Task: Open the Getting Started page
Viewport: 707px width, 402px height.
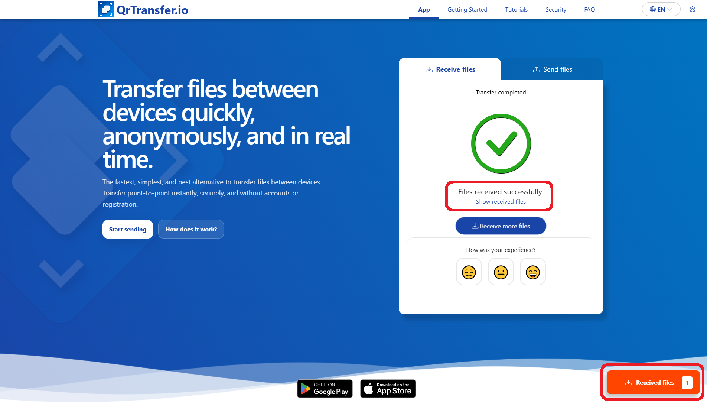Action: (467, 10)
